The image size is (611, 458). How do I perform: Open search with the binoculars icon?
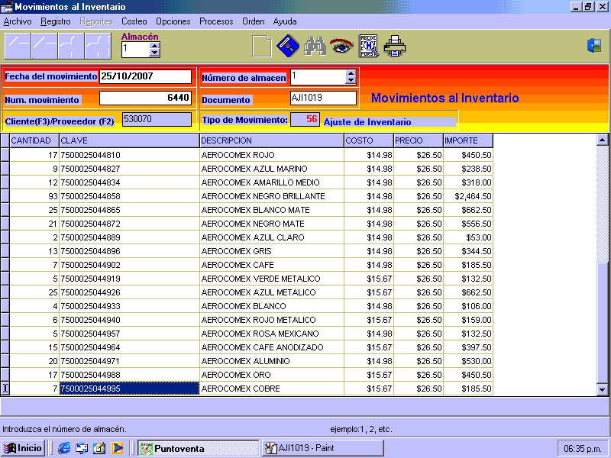coord(315,47)
